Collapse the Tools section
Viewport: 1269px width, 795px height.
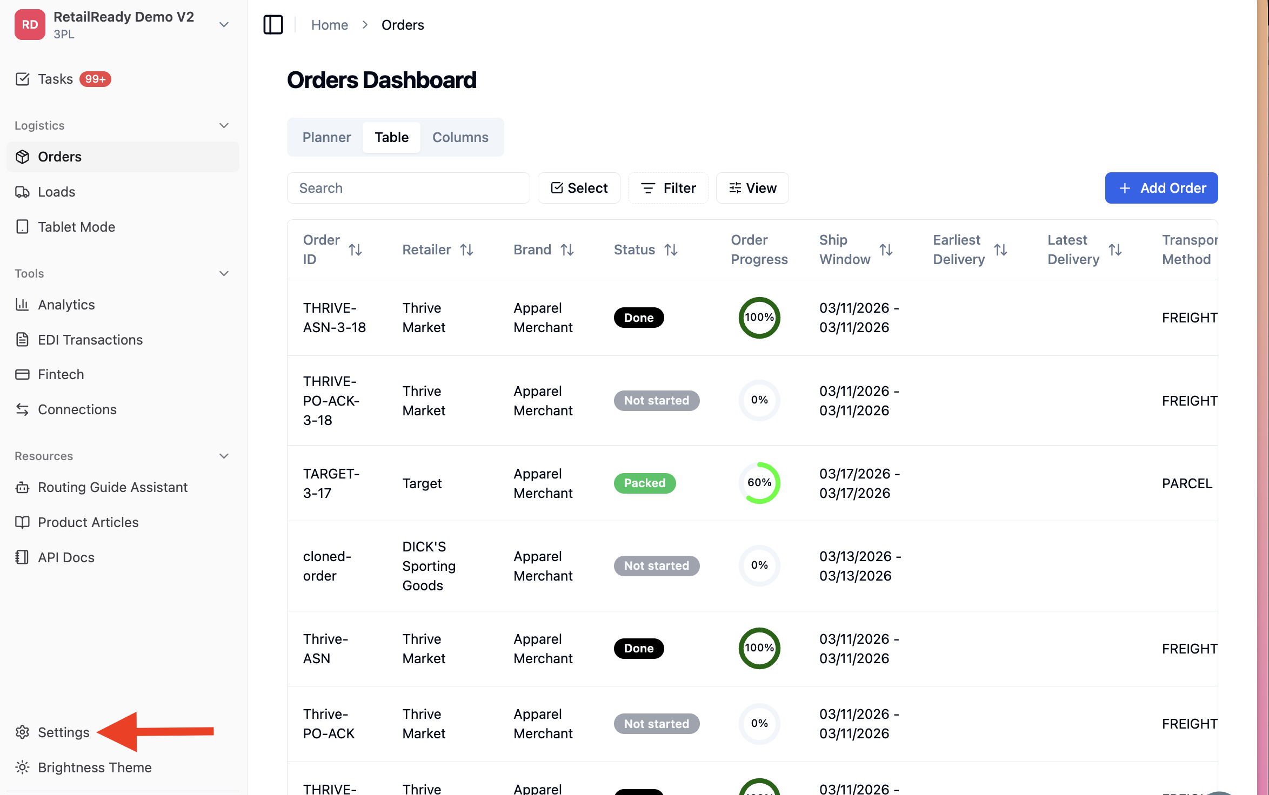pos(224,273)
